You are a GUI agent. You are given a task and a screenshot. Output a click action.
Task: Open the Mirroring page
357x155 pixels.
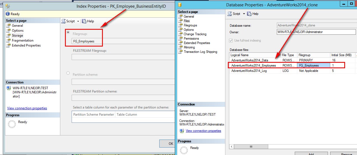pyautogui.click(x=189, y=47)
